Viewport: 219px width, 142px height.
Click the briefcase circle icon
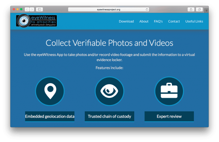click(169, 91)
